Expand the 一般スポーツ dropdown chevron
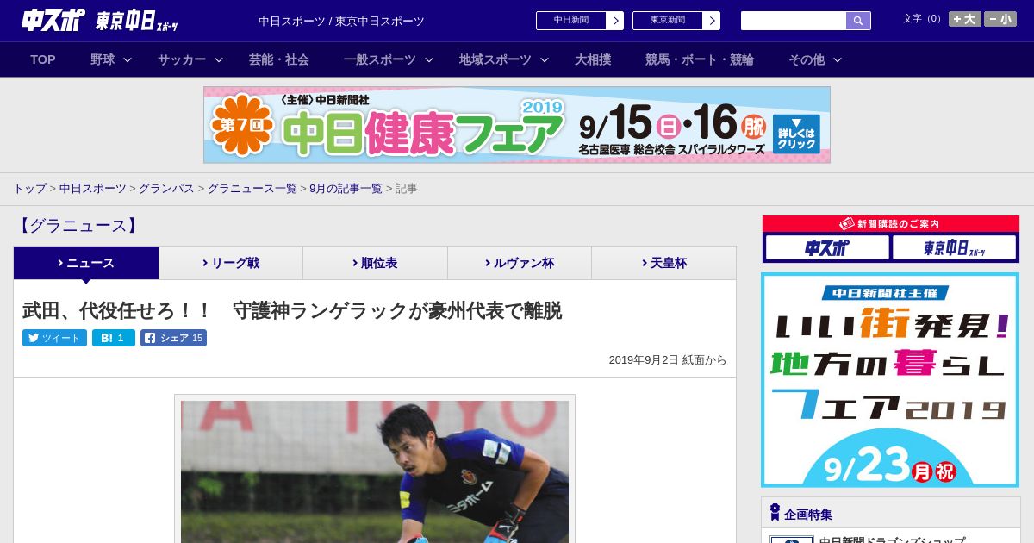This screenshot has height=543, width=1034. (x=429, y=60)
